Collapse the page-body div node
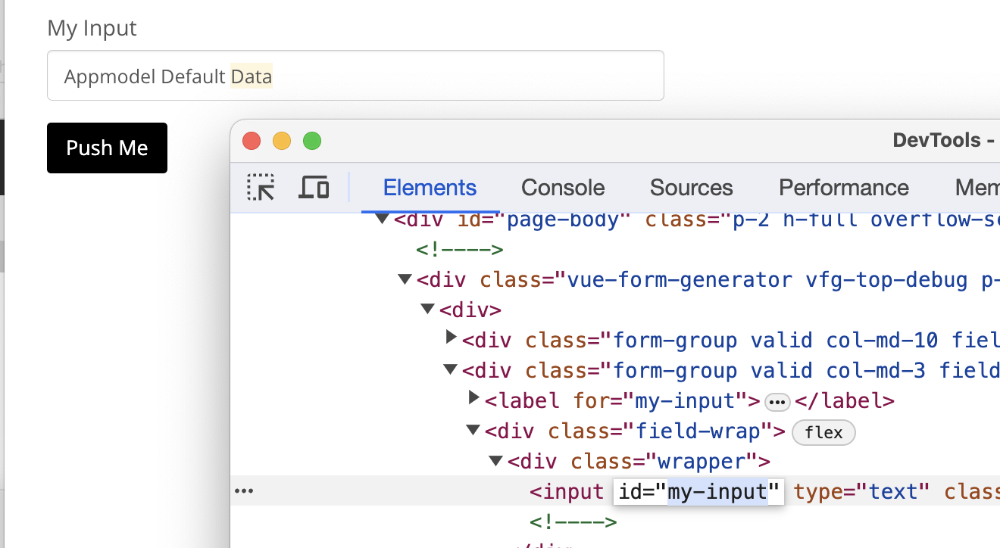Viewport: 1000px width, 548px height. pos(382,220)
